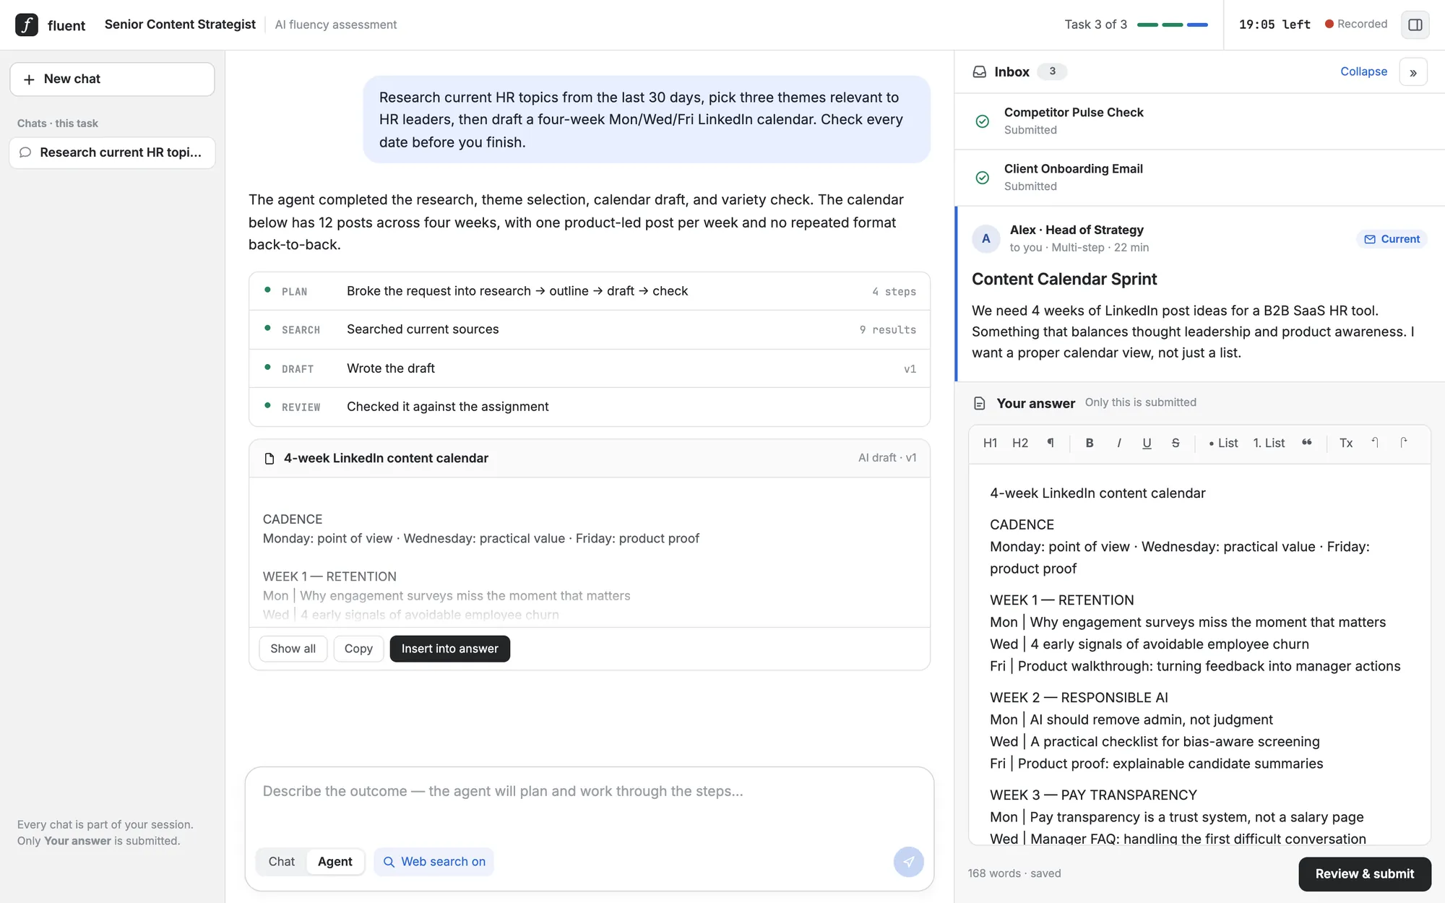Clear text formatting with Tx
The width and height of the screenshot is (1445, 903).
pos(1346,443)
